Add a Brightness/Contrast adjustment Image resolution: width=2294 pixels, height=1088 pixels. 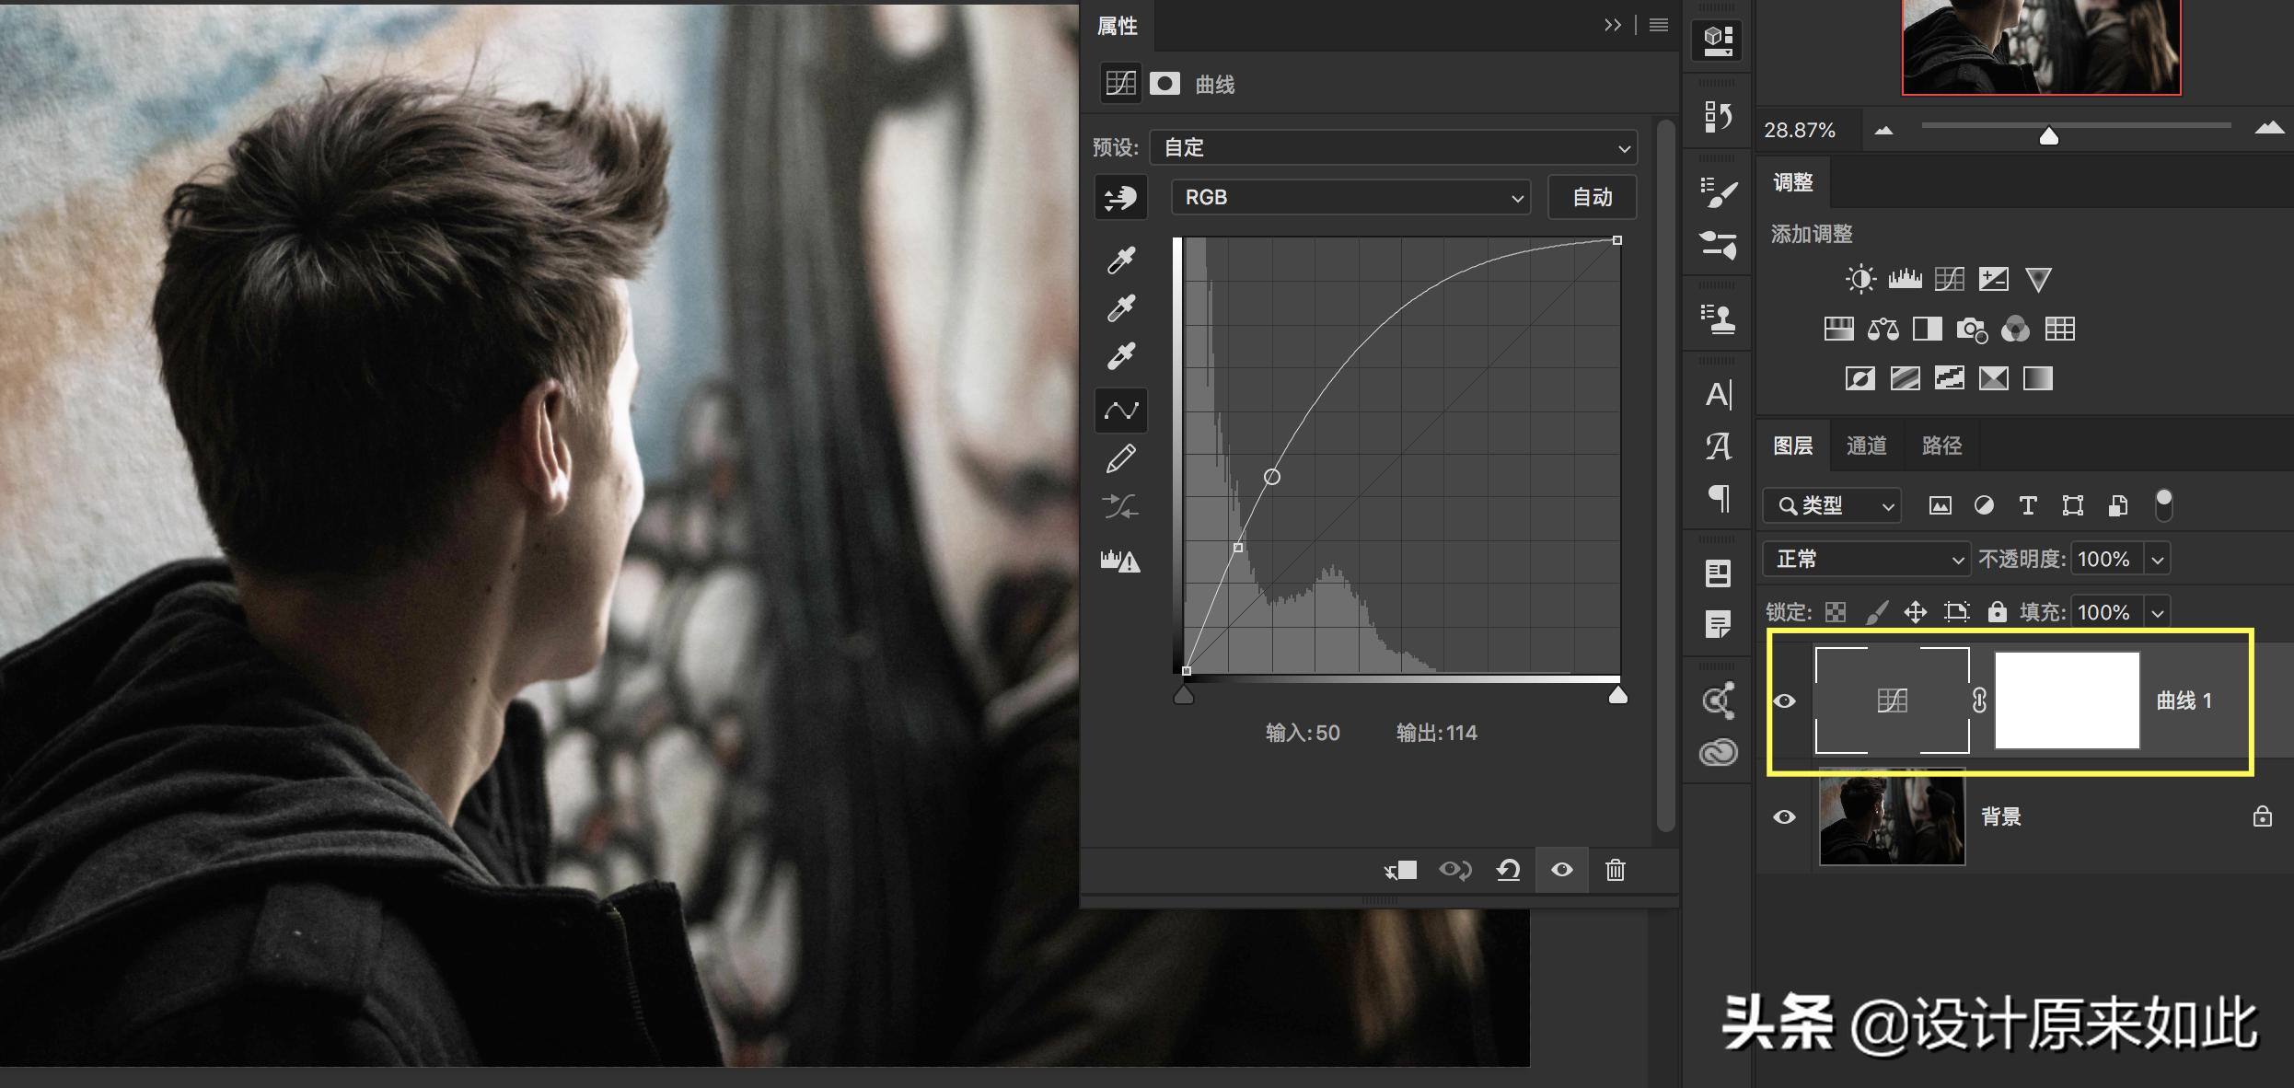[x=1860, y=279]
